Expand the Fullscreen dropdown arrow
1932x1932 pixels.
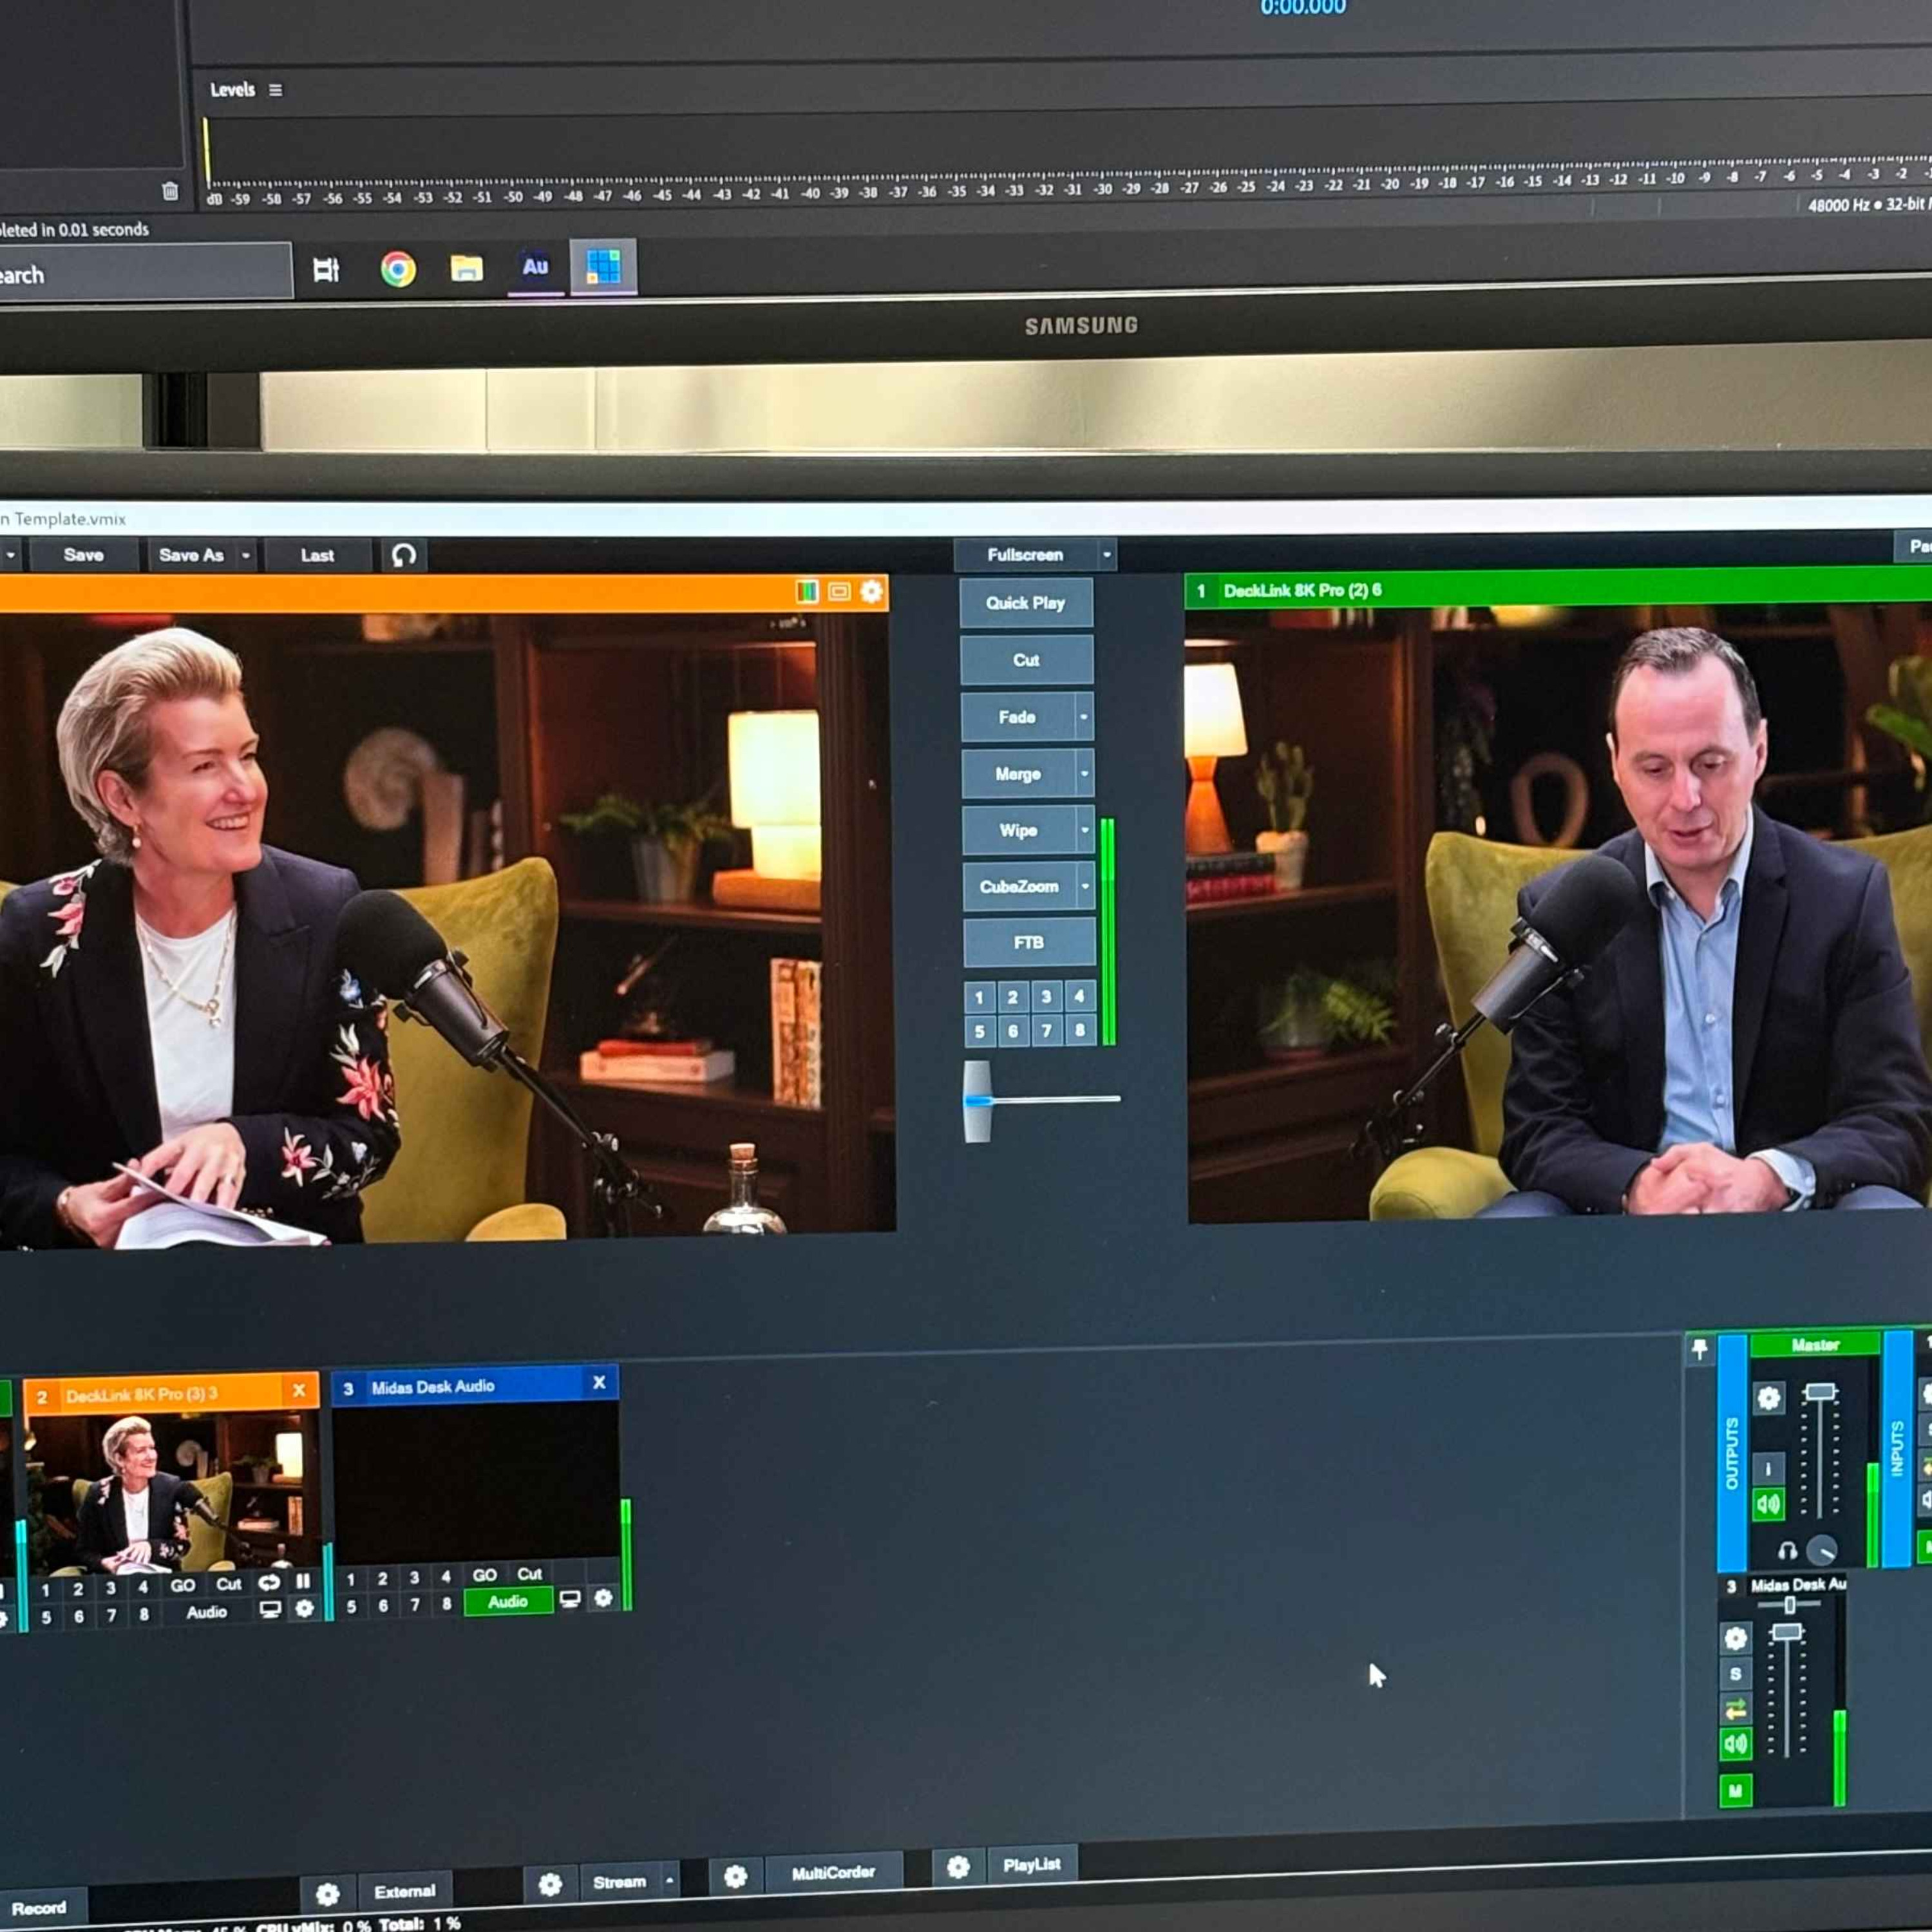(x=1107, y=554)
